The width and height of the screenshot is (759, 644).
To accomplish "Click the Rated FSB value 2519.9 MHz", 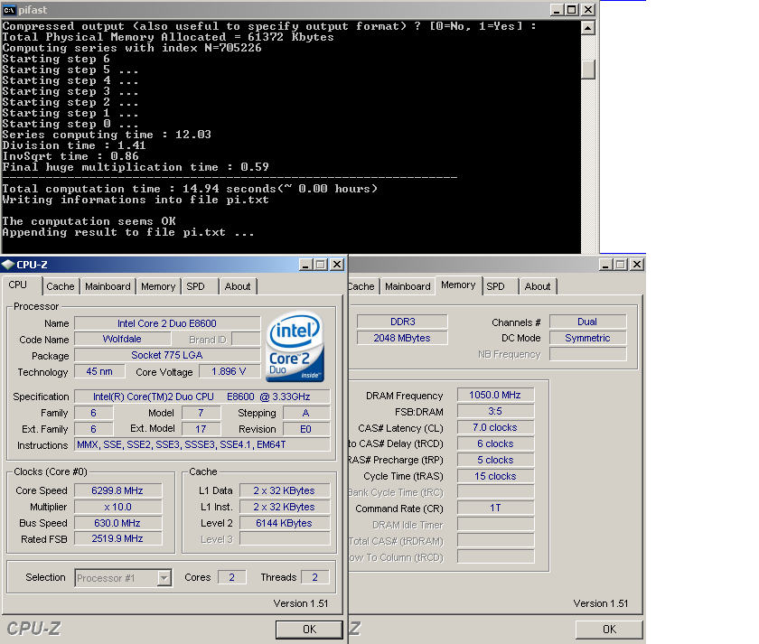I will pyautogui.click(x=117, y=538).
